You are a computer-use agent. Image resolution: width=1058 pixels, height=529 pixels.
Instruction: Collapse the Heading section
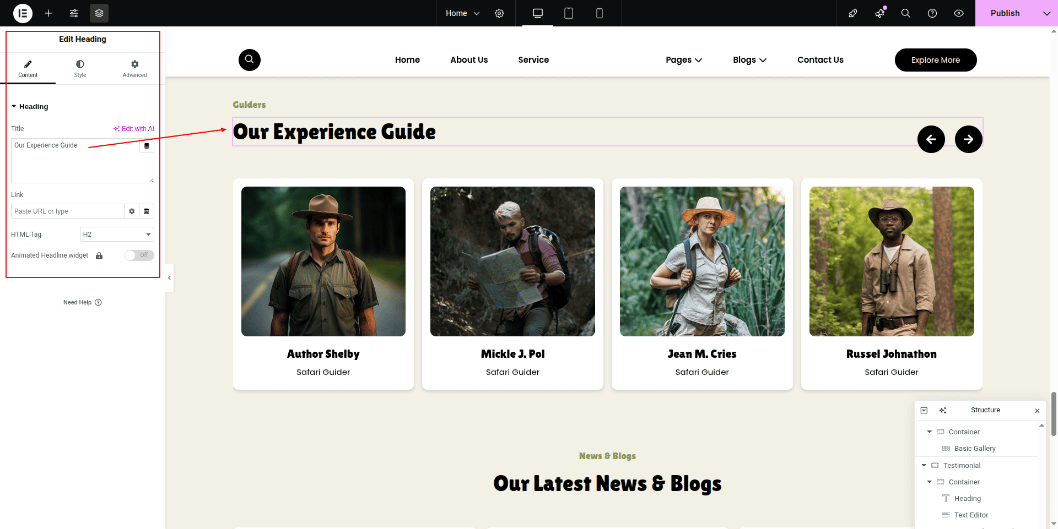tap(14, 107)
